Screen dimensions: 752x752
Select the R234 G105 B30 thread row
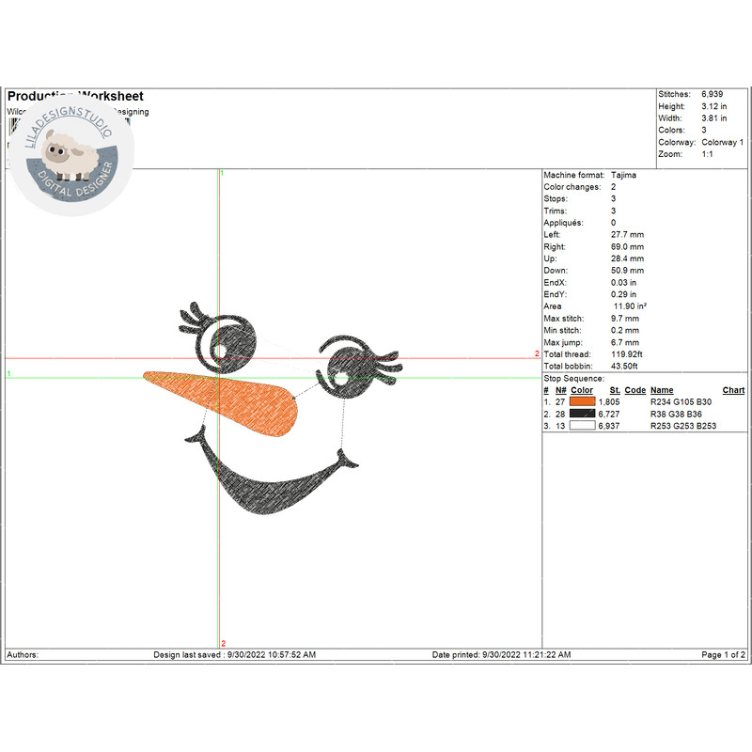tap(681, 401)
